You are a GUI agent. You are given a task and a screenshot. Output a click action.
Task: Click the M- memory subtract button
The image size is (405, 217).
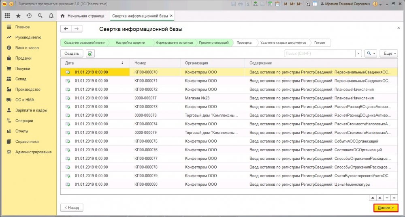[x=299, y=4]
